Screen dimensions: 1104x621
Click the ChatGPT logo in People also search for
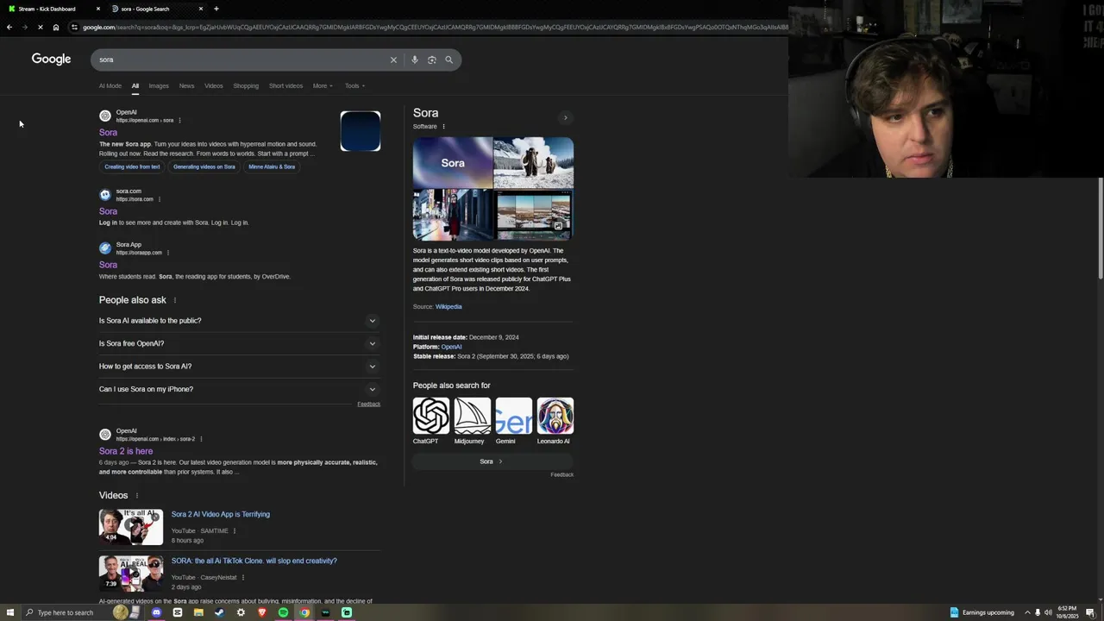pos(431,416)
